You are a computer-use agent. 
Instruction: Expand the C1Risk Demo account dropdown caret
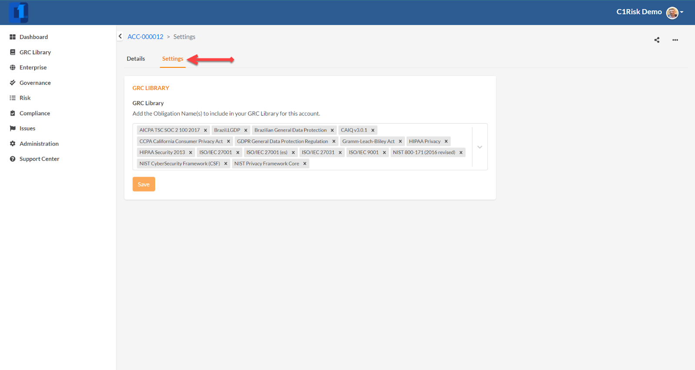coord(682,12)
